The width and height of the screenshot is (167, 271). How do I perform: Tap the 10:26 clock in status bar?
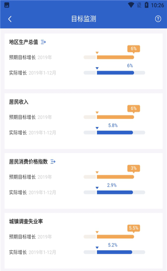point(157,5)
